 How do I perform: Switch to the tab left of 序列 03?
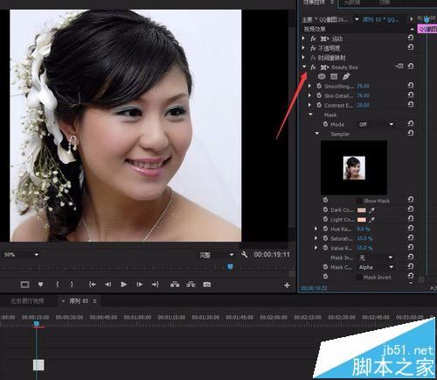click(27, 301)
